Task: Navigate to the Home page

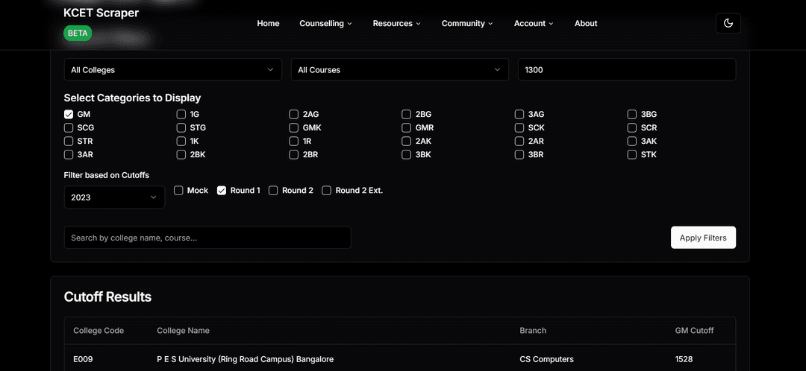Action: [268, 23]
